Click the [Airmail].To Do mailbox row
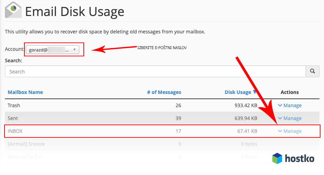This screenshot has height=175, width=324. click(x=24, y=157)
